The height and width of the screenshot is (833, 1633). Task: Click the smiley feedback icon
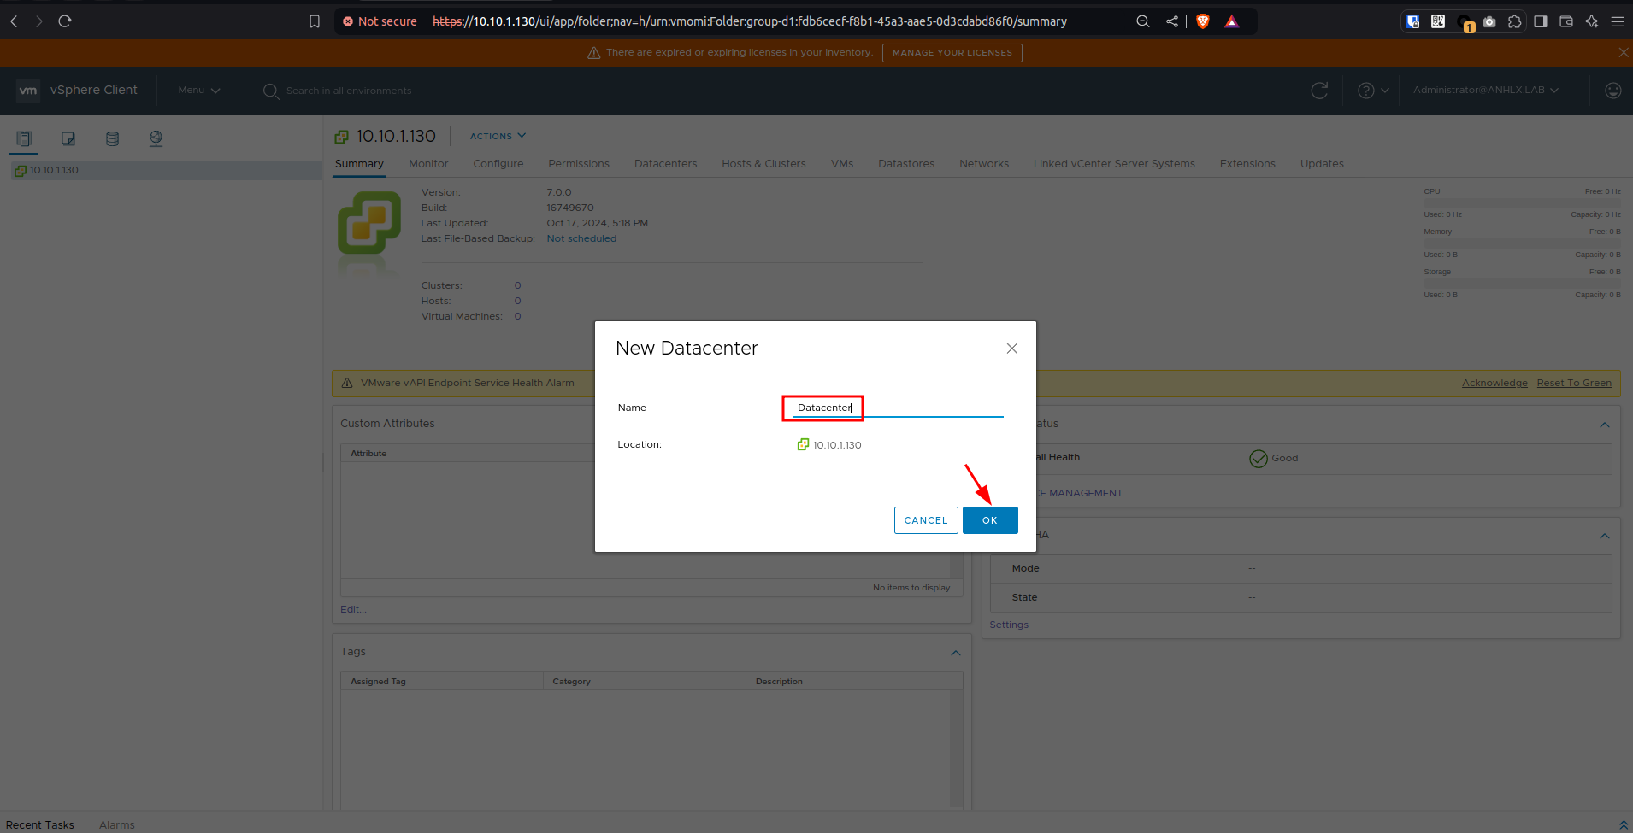(1612, 91)
